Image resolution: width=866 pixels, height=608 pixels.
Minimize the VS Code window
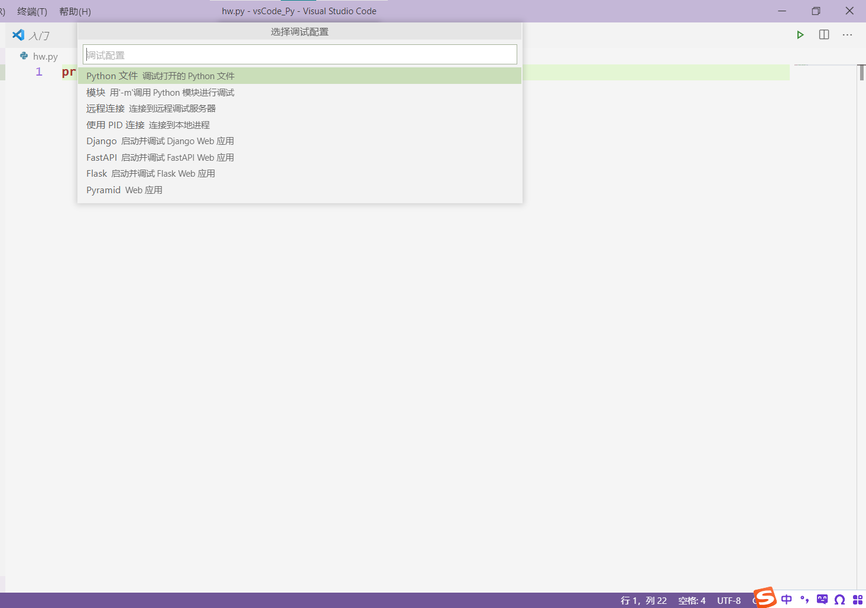point(782,11)
